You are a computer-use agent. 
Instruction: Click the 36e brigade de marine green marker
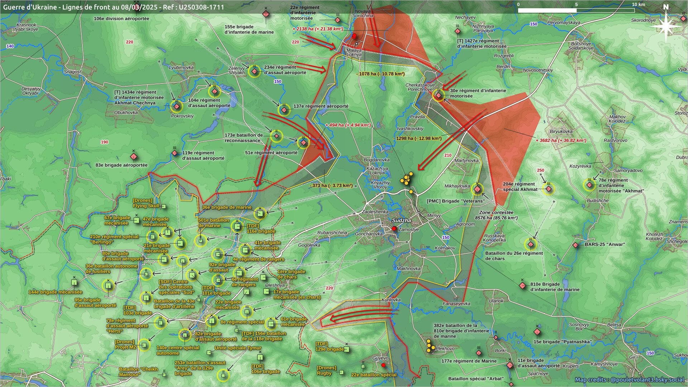point(260,214)
